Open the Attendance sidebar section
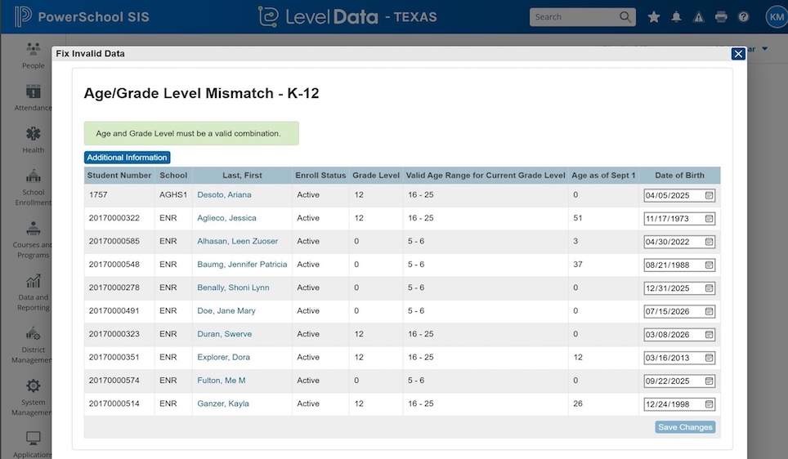This screenshot has height=459, width=788. point(34,98)
